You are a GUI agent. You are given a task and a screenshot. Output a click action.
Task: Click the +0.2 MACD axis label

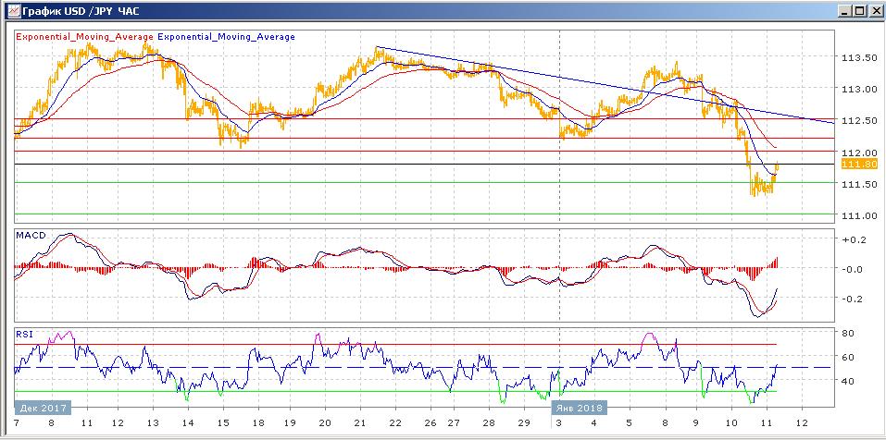[x=854, y=239]
